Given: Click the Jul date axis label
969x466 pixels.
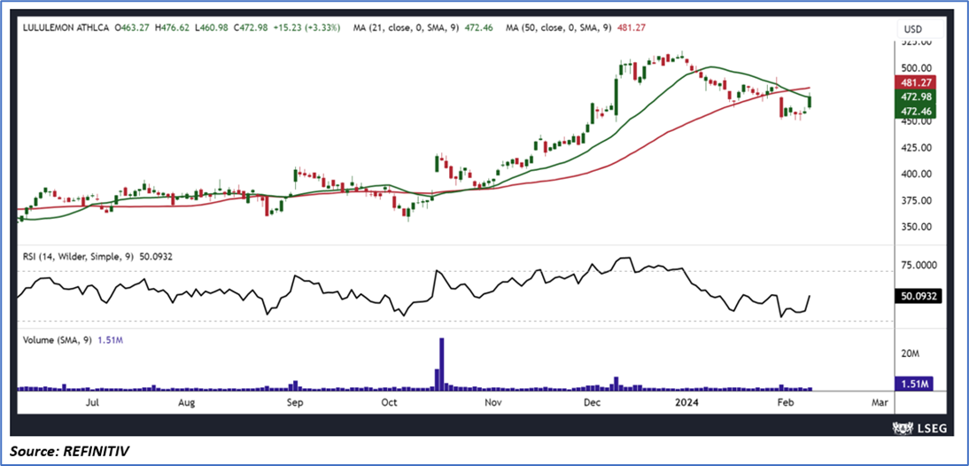Looking at the screenshot, I should pyautogui.click(x=93, y=404).
